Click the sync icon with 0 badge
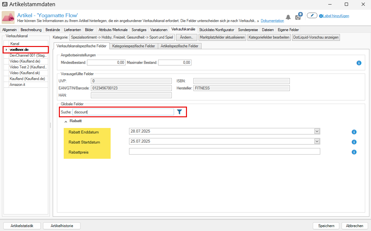Viewport: 371px width, 231px height. [298, 17]
